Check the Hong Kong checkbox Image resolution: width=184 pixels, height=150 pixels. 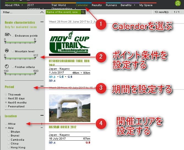point(9,147)
